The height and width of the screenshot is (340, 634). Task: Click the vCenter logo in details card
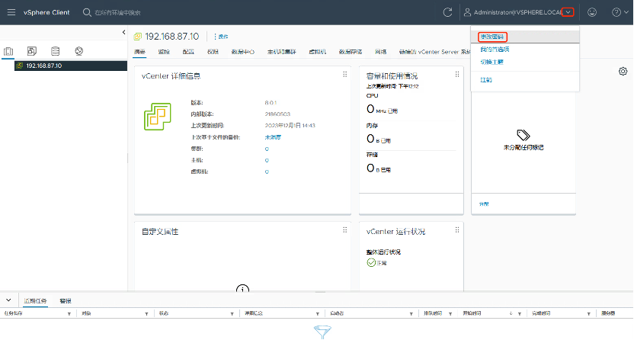coord(157,117)
